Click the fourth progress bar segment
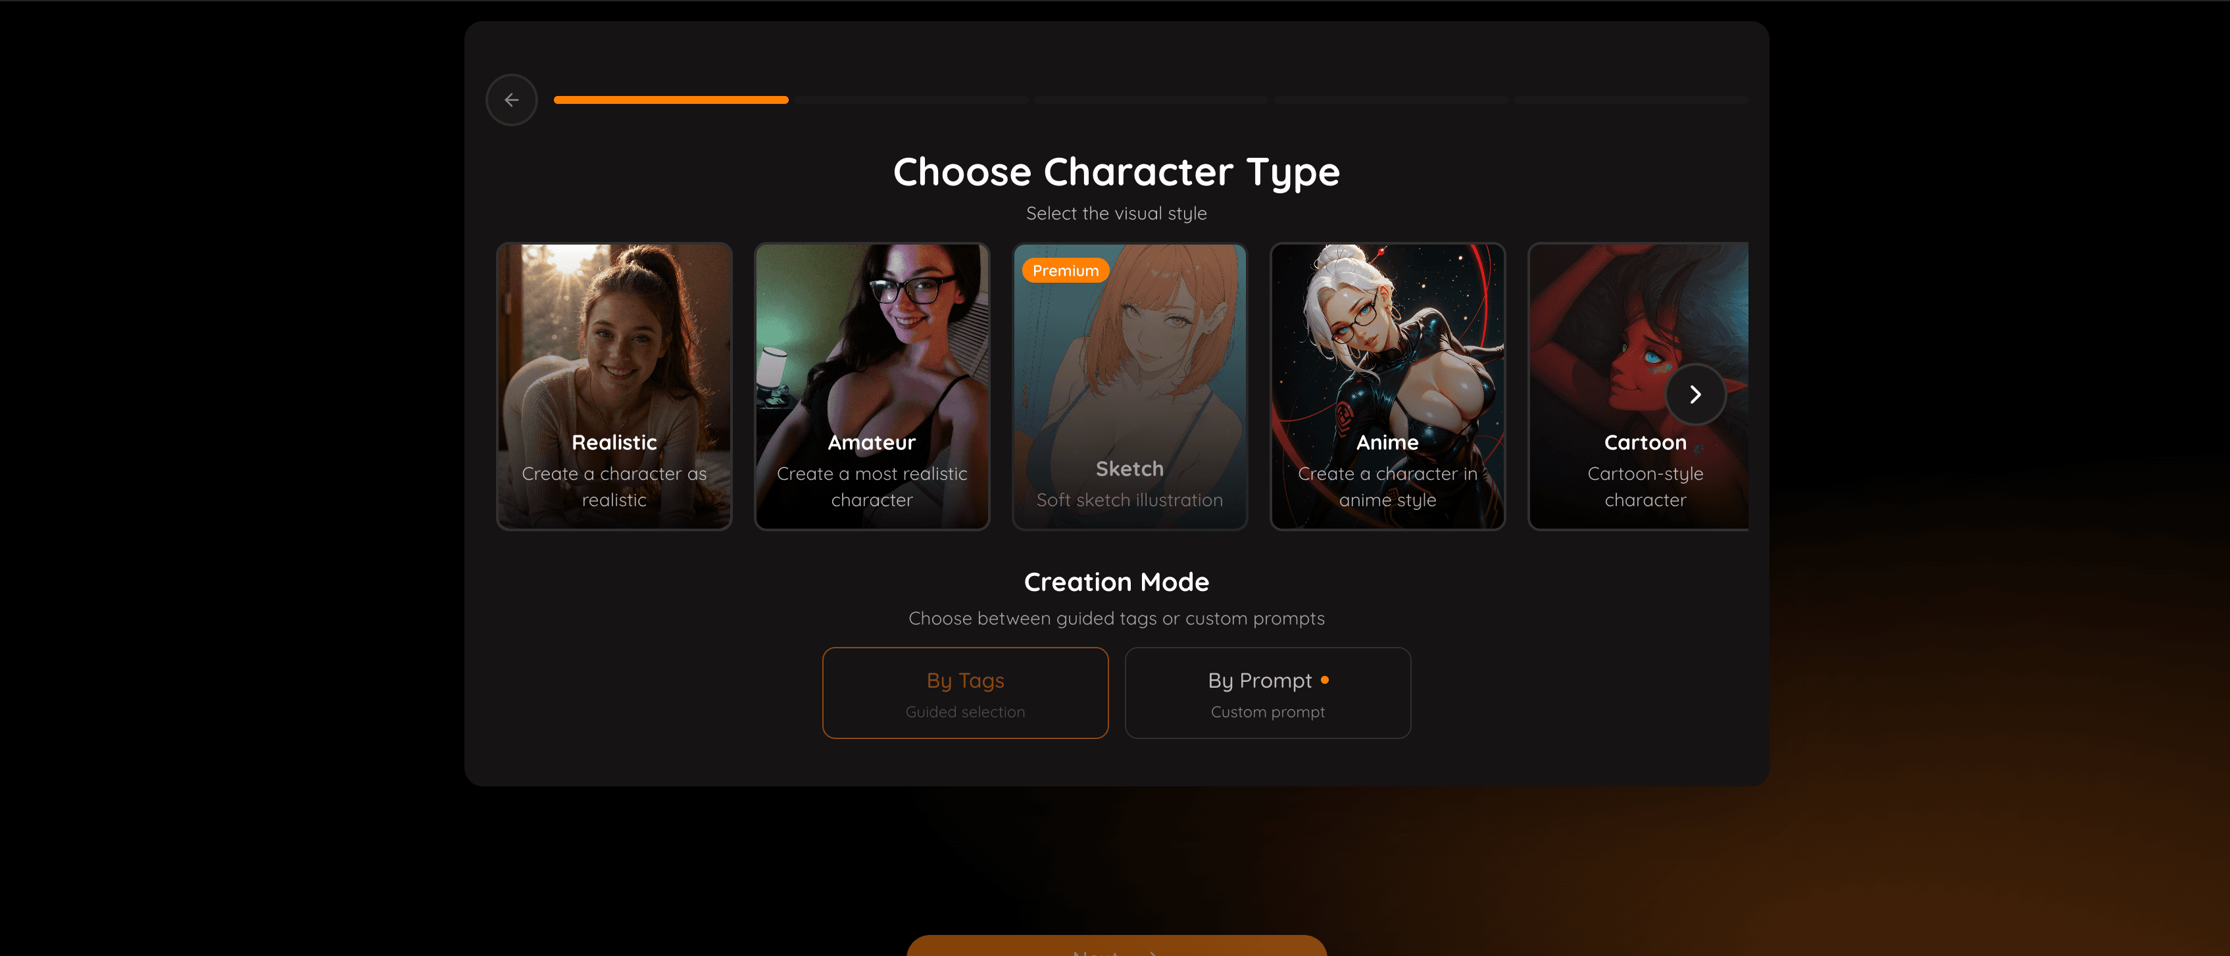The image size is (2230, 956). pyautogui.click(x=1390, y=101)
